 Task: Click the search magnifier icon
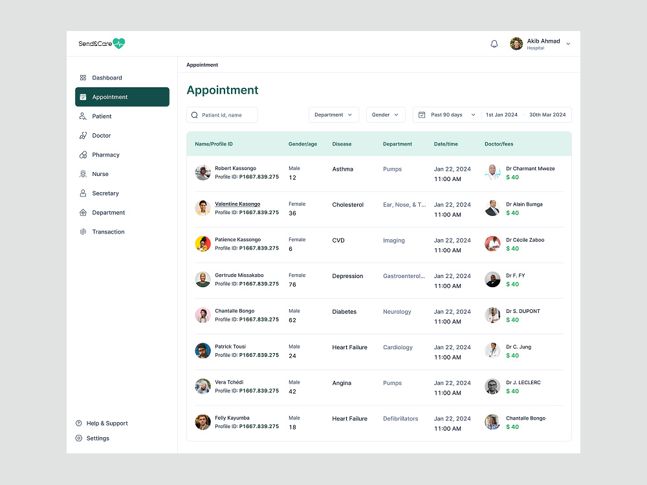[194, 115]
